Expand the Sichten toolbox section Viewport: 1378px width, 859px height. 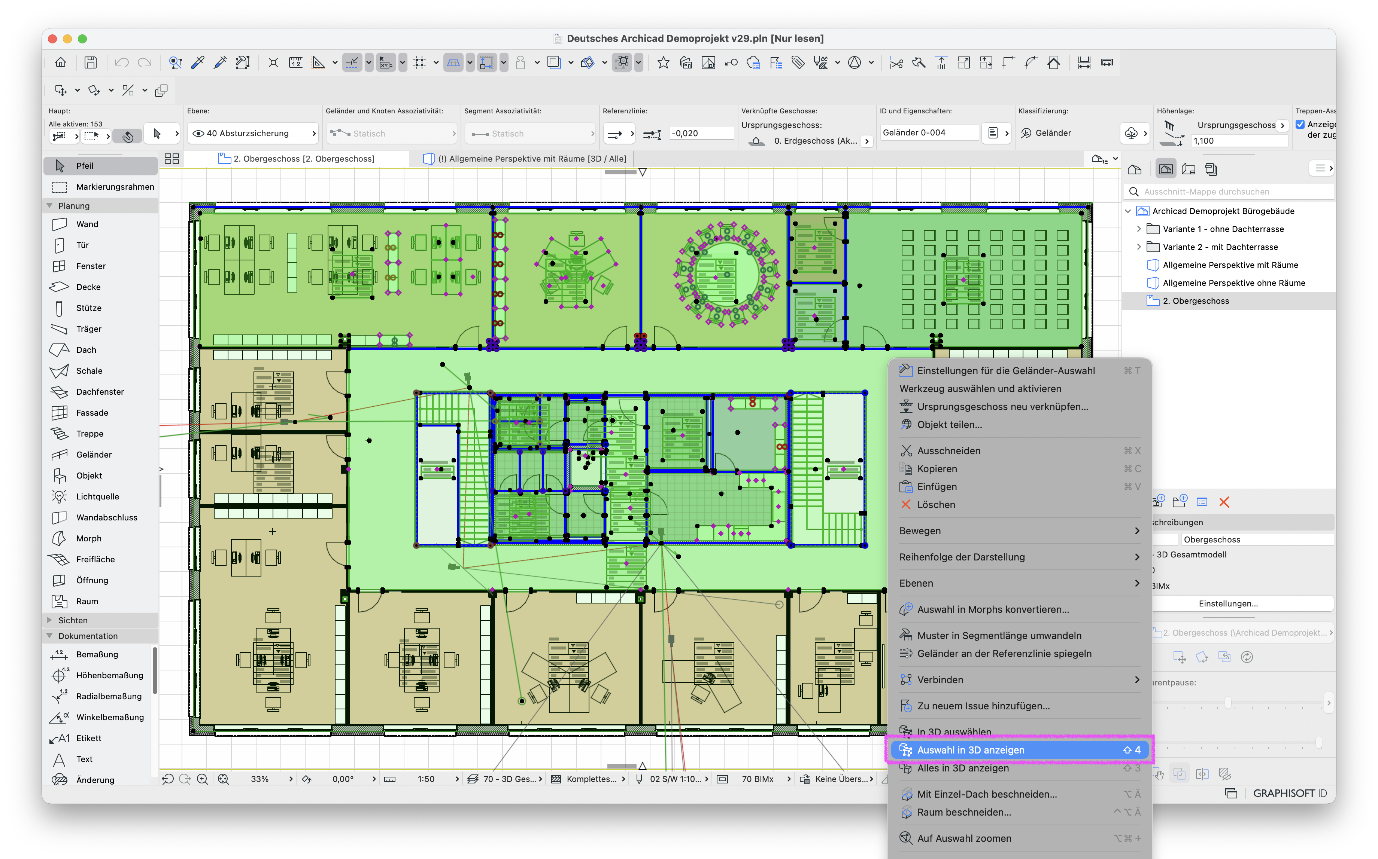tap(49, 620)
